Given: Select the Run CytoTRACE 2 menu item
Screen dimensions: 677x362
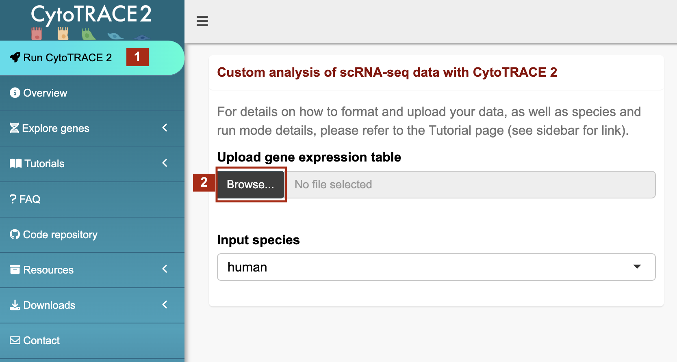Looking at the screenshot, I should (x=92, y=58).
